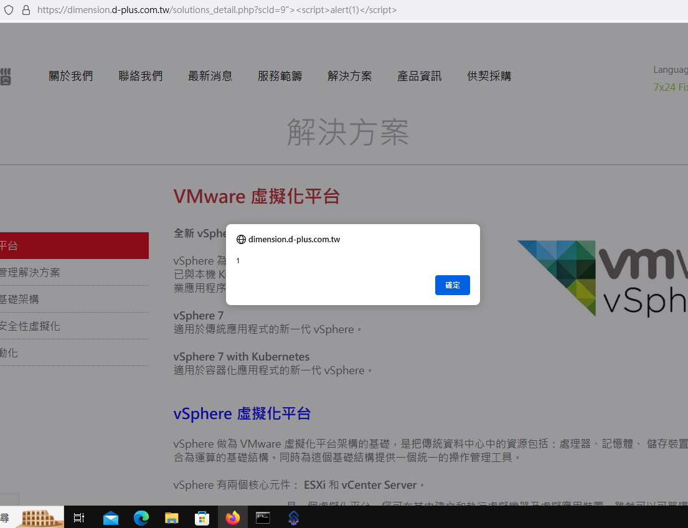Click the VMware vSphere logo image
This screenshot has height=528, width=688.
pyautogui.click(x=603, y=278)
